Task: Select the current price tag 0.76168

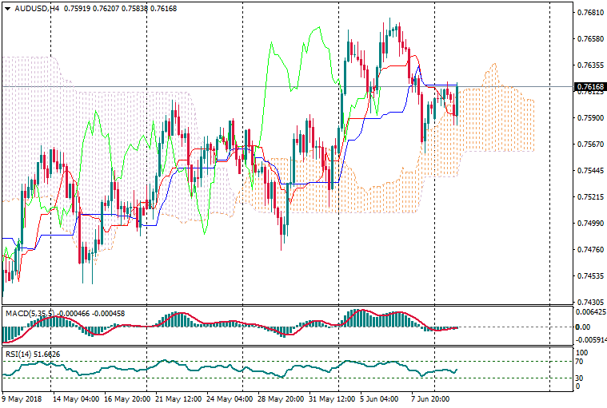Action: [589, 86]
